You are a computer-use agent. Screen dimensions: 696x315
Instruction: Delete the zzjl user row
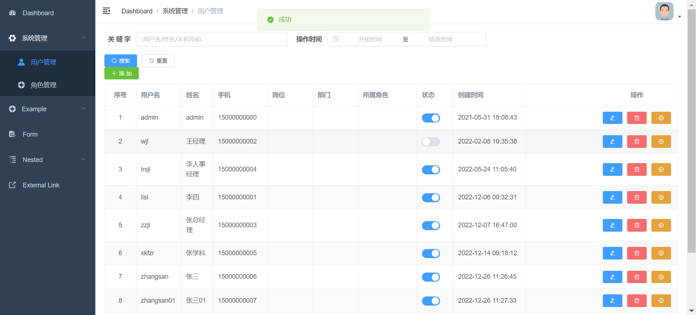click(x=637, y=225)
